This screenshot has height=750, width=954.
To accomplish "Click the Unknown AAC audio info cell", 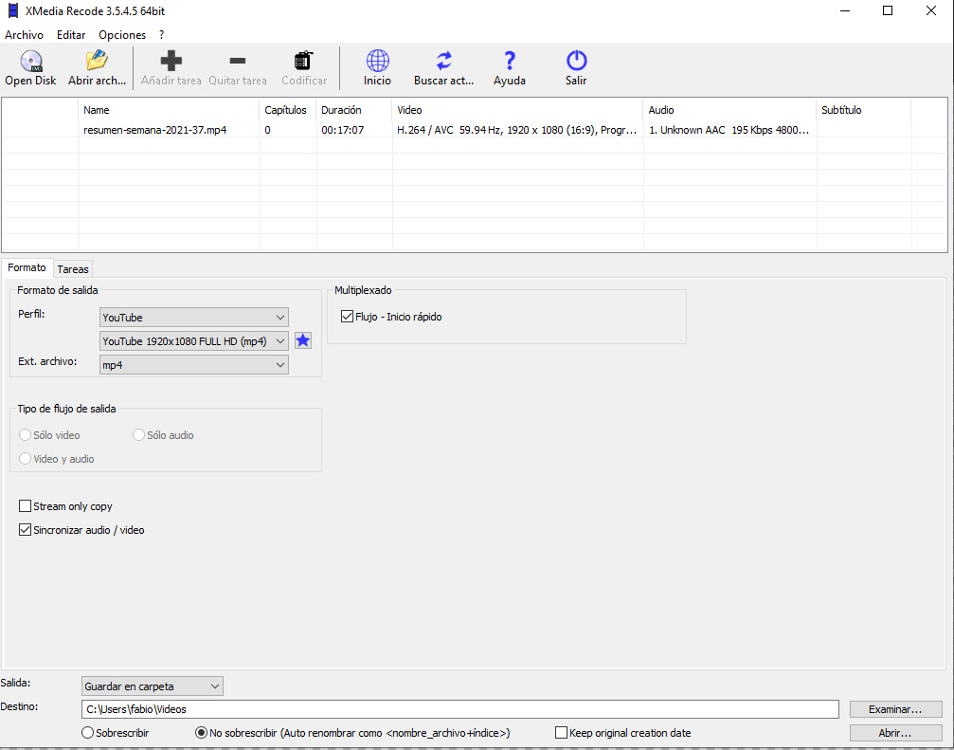I will point(729,130).
